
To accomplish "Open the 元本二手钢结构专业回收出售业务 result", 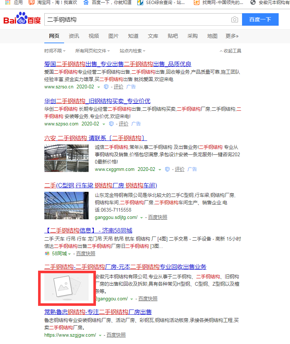I will coord(125,267).
